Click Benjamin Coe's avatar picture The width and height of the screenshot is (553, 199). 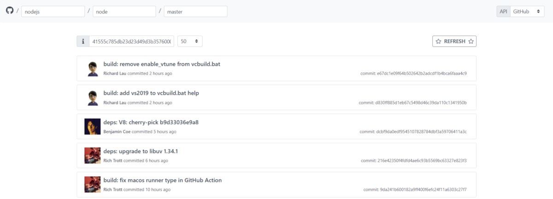click(93, 126)
